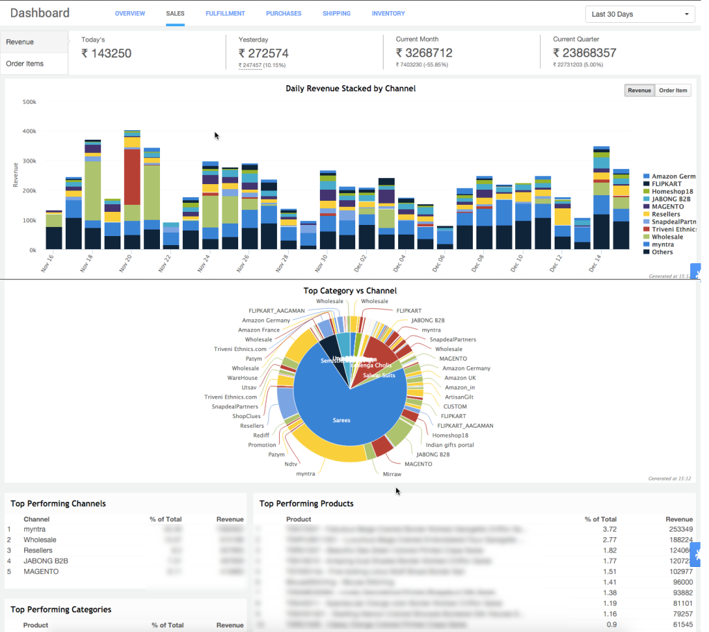Switch to the Fulfillment tab
This screenshot has width=709, height=632.
(225, 14)
